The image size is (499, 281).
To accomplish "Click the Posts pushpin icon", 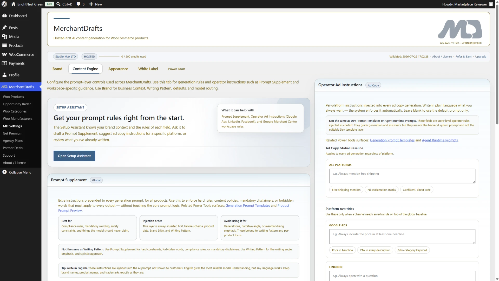I will coord(4,28).
